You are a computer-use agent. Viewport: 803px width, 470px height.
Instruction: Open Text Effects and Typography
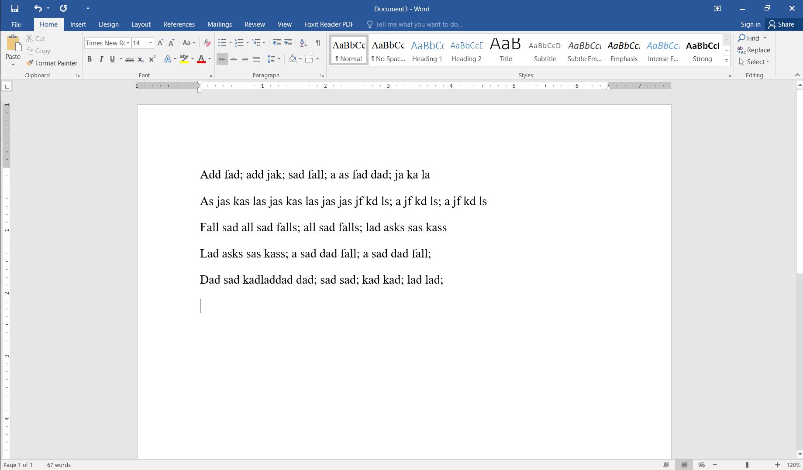[167, 59]
